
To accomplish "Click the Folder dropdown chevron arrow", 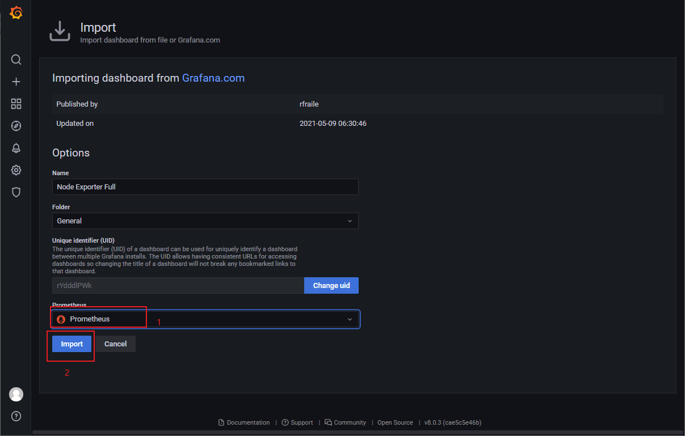I will point(350,221).
